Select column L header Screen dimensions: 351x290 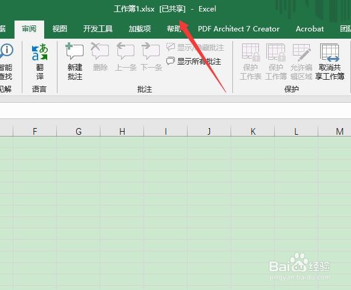click(x=296, y=131)
